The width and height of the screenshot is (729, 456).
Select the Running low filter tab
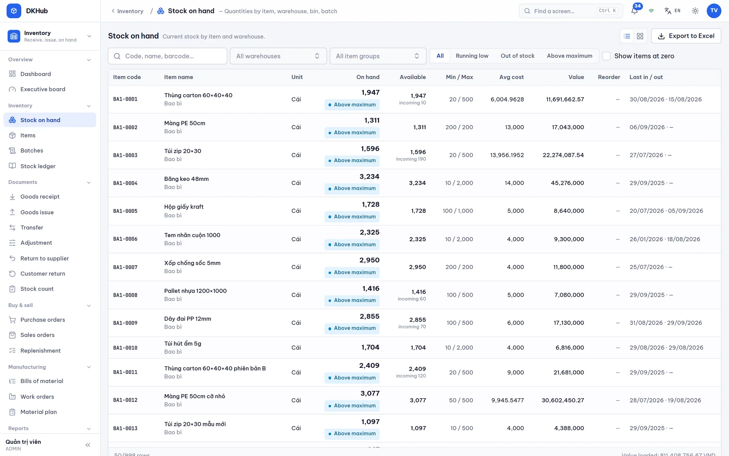point(472,56)
